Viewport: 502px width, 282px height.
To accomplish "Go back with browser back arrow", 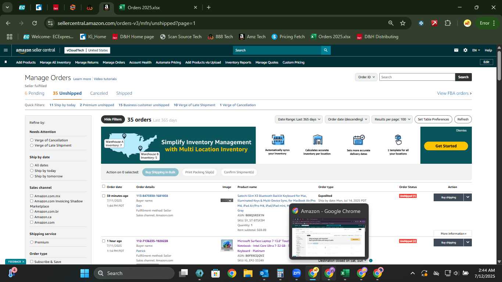I will [8, 23].
